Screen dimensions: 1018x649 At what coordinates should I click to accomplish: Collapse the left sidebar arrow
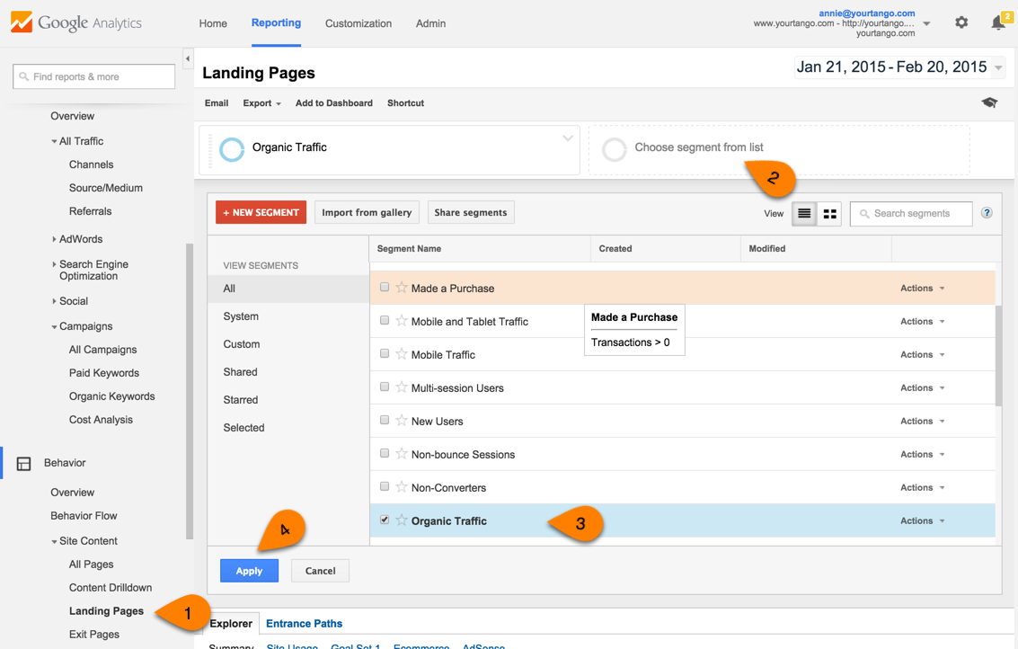(188, 59)
